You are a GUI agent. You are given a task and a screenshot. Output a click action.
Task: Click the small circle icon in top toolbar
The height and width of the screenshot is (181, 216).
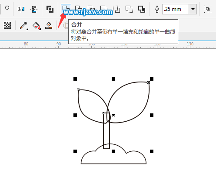(7, 8)
